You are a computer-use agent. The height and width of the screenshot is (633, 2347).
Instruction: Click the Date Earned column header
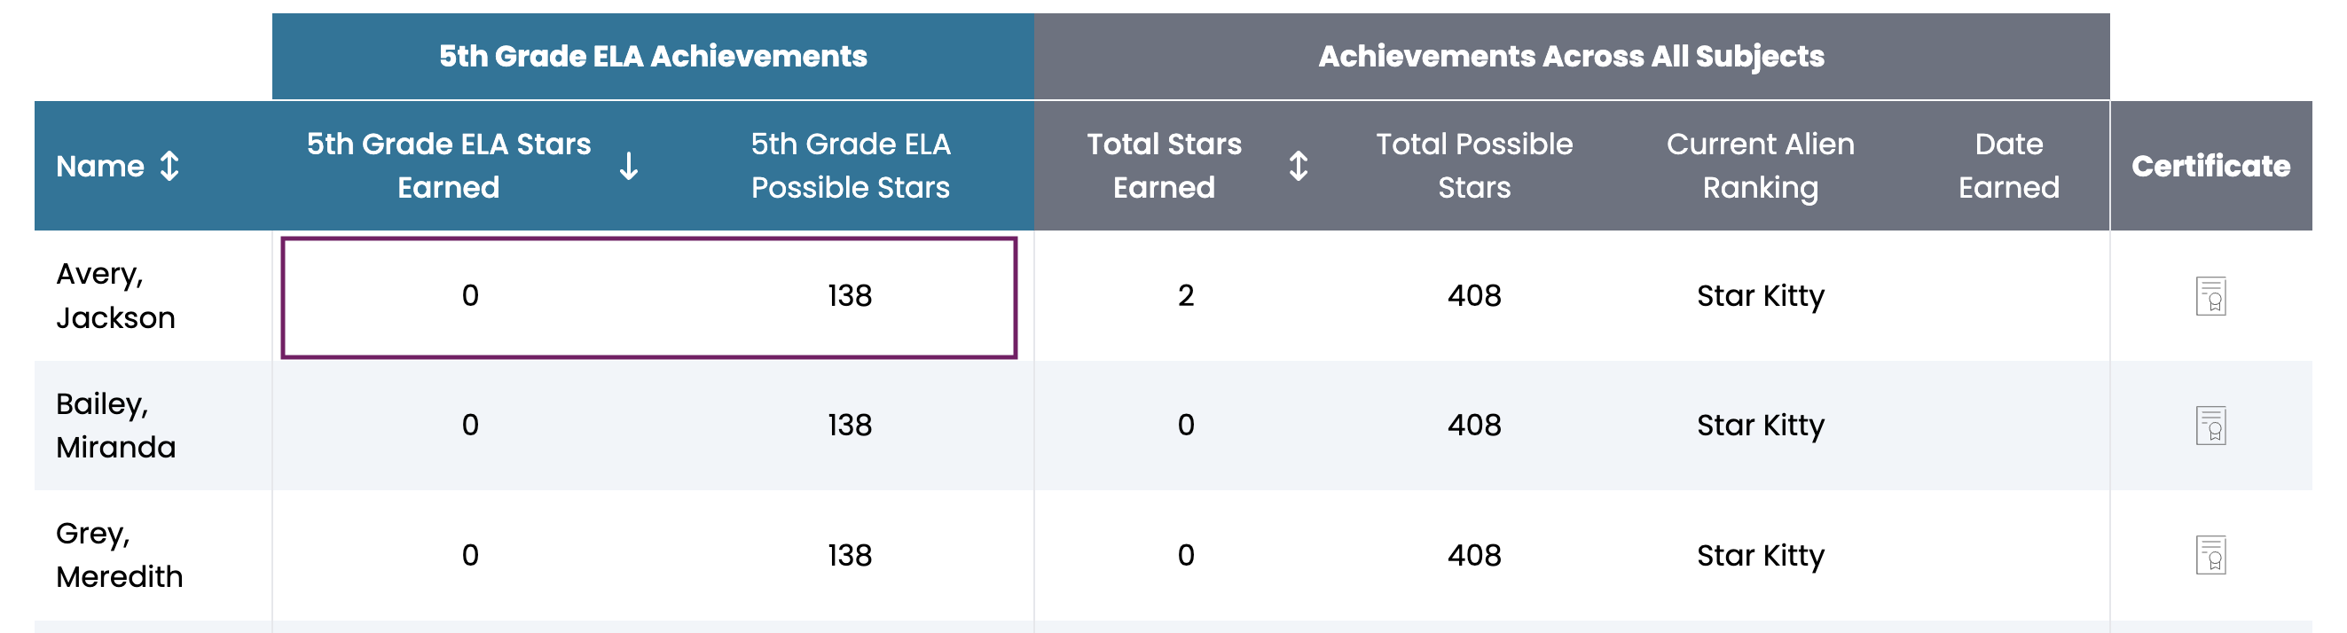tap(2009, 166)
